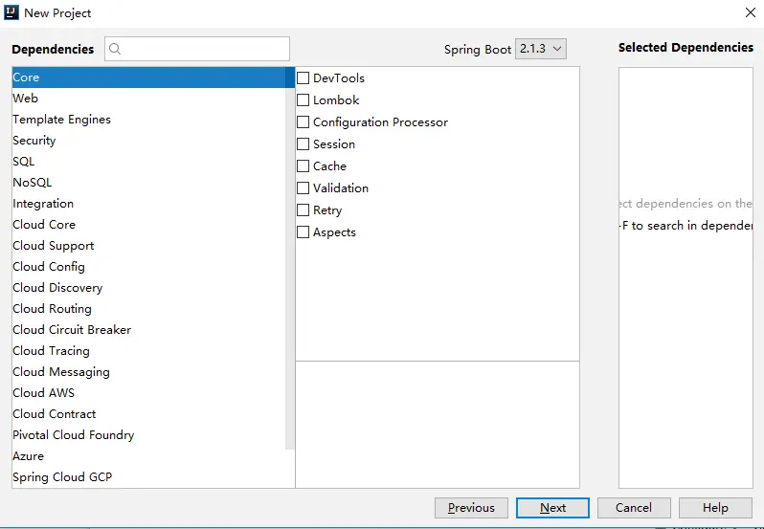Select Cloud Messaging category
The width and height of the screenshot is (764, 529).
[x=148, y=372]
